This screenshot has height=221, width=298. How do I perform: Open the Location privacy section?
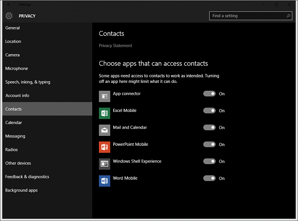(x=47, y=41)
